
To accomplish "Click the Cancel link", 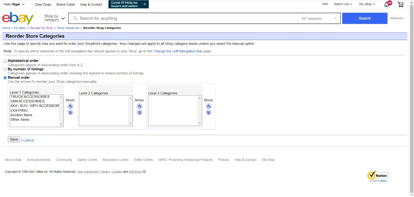I will [29, 140].
